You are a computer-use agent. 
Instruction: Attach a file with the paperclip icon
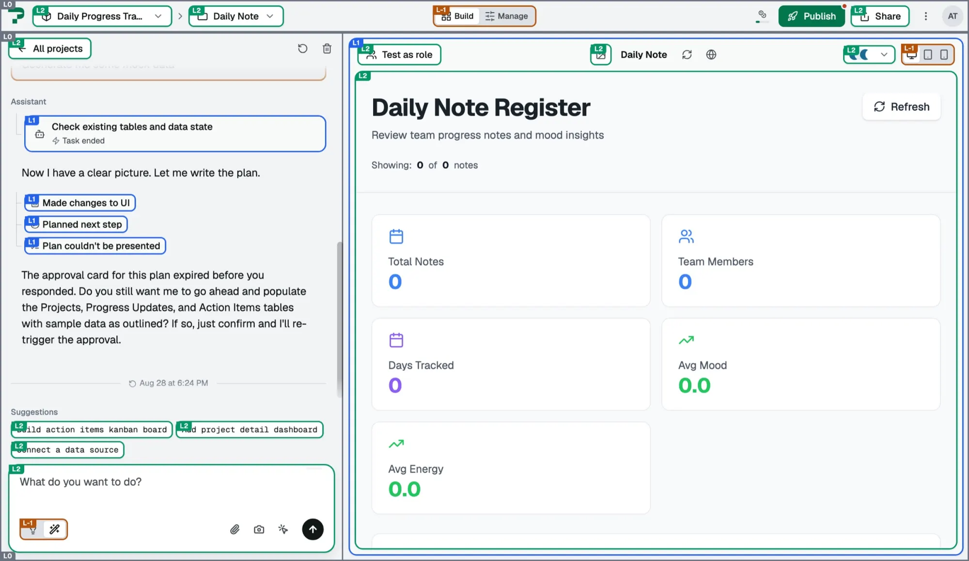click(x=234, y=529)
